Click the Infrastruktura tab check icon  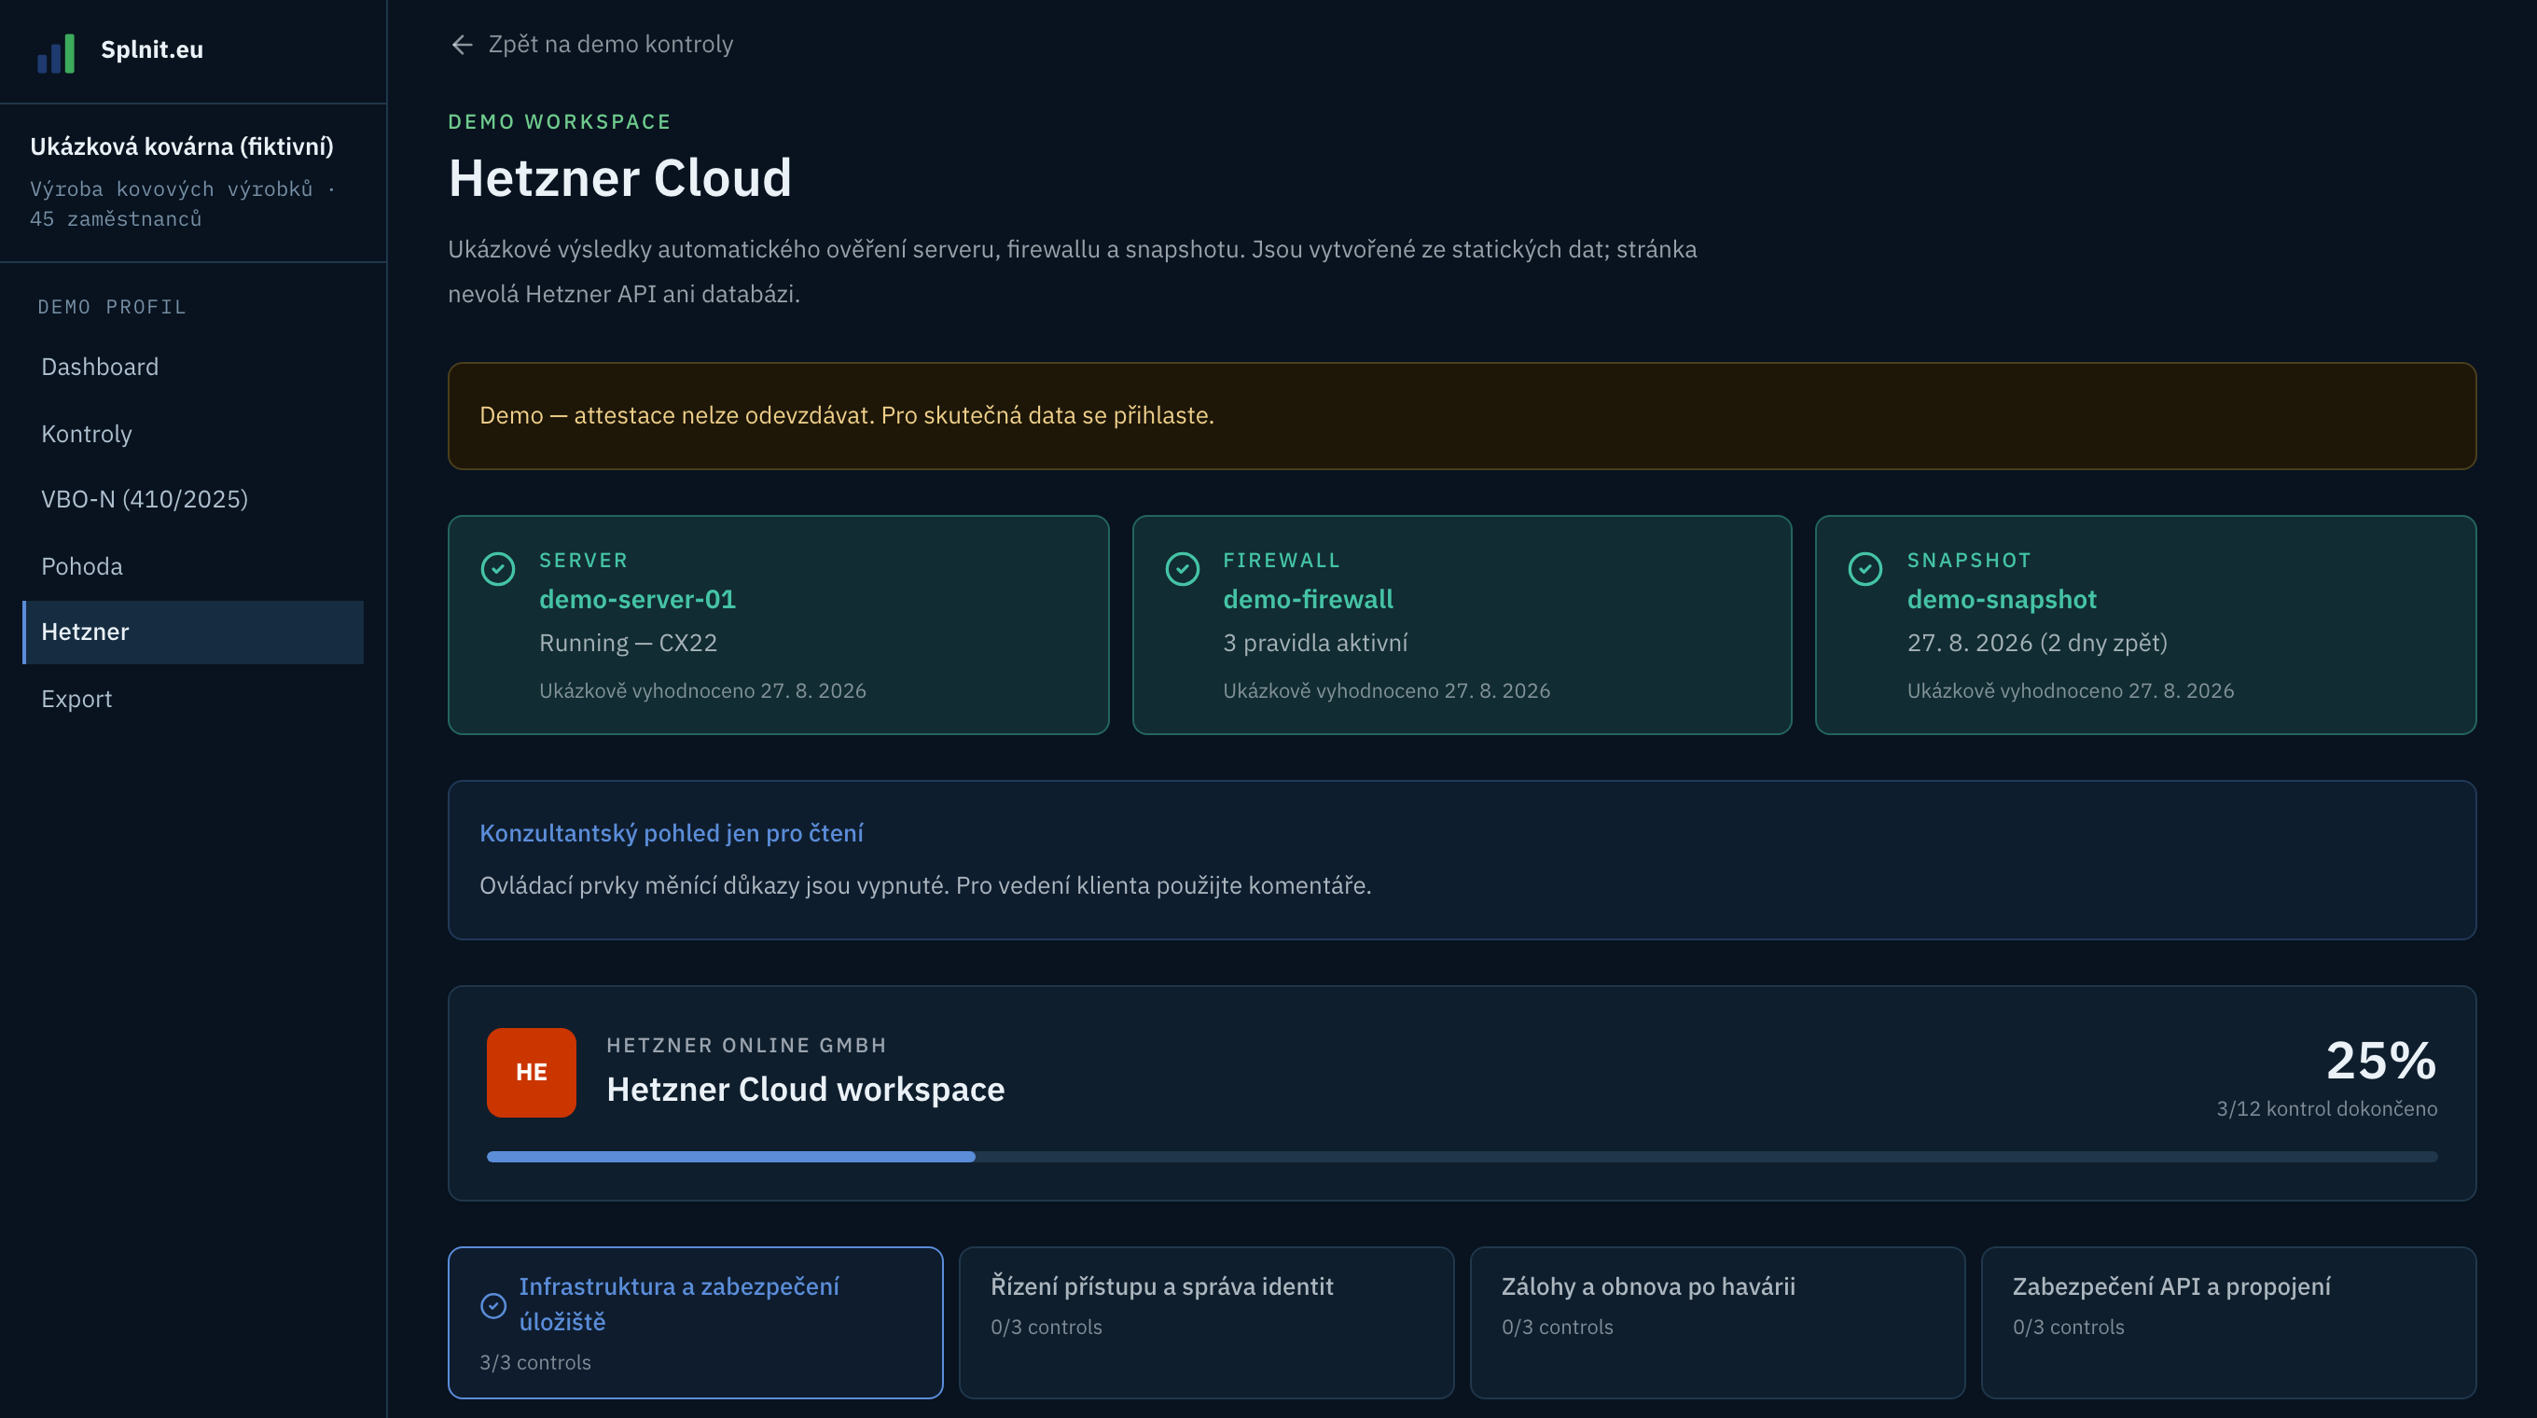(x=493, y=1305)
